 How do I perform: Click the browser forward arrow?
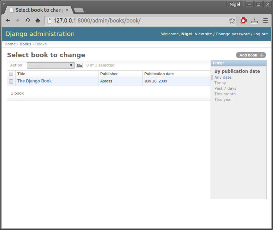pyautogui.click(x=17, y=20)
